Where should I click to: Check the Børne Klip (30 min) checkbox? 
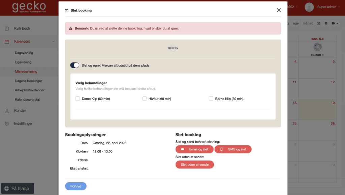pyautogui.click(x=211, y=99)
